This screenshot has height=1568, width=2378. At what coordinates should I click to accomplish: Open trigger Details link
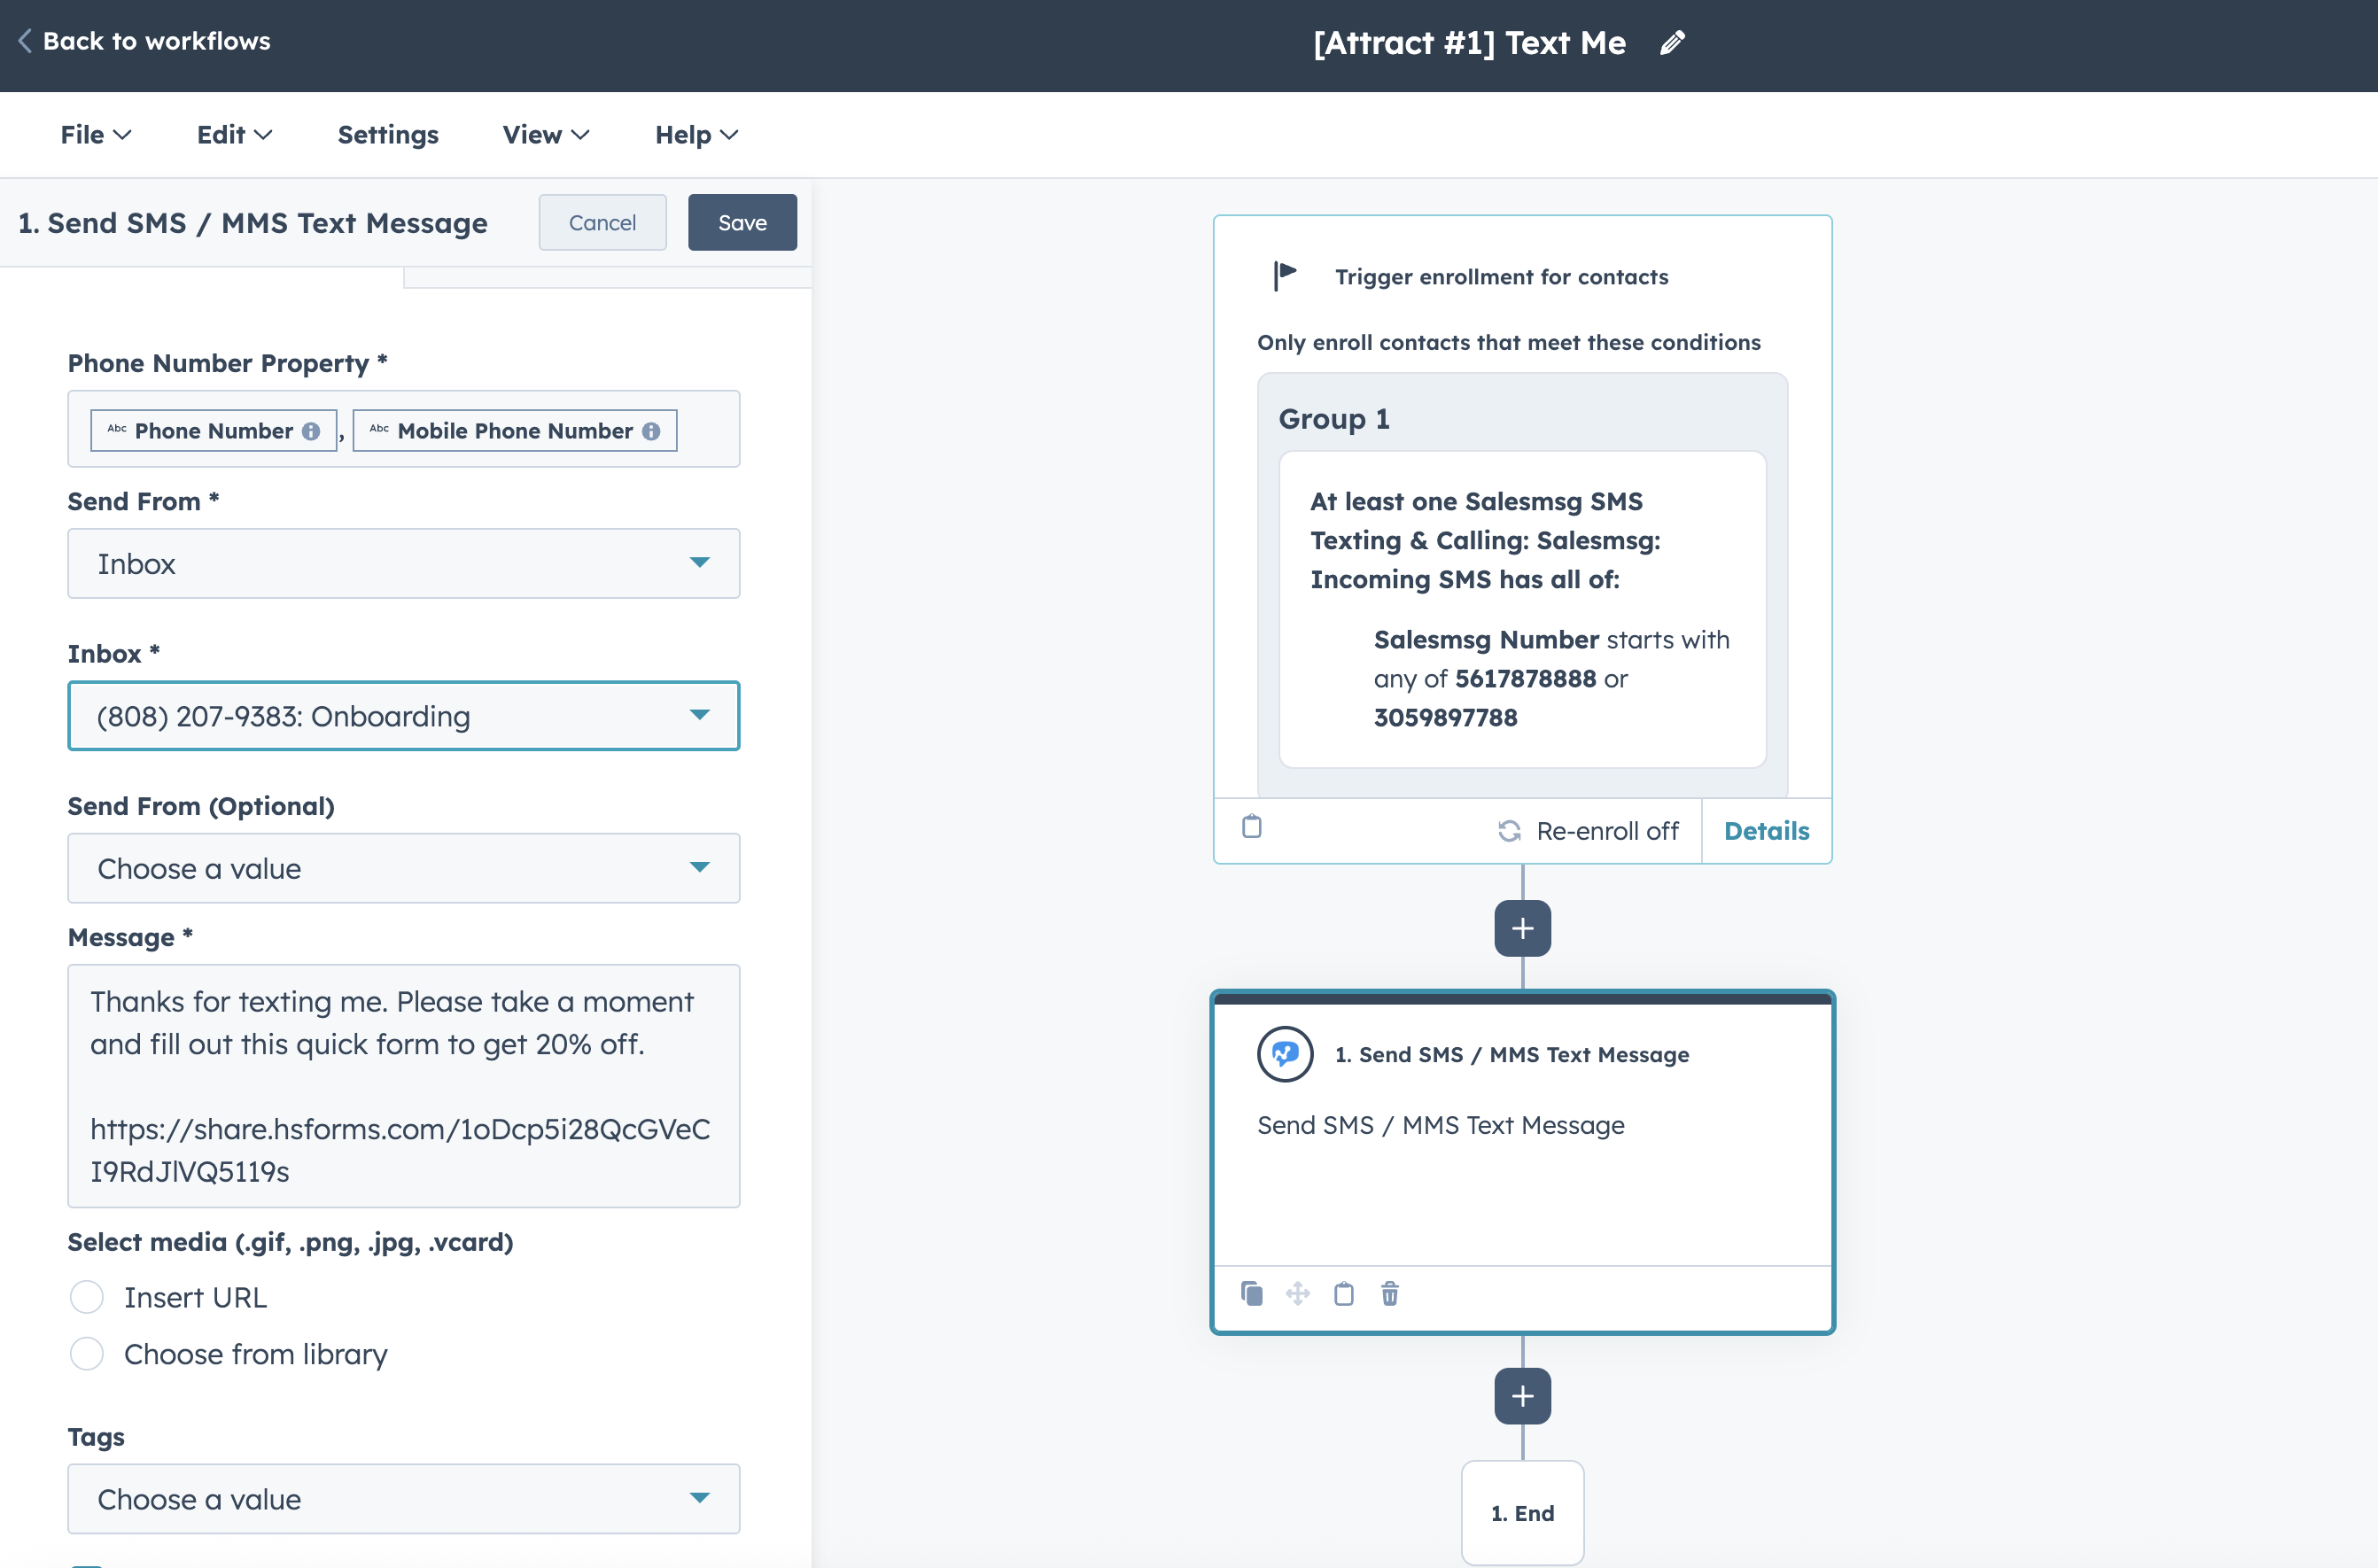tap(1766, 831)
